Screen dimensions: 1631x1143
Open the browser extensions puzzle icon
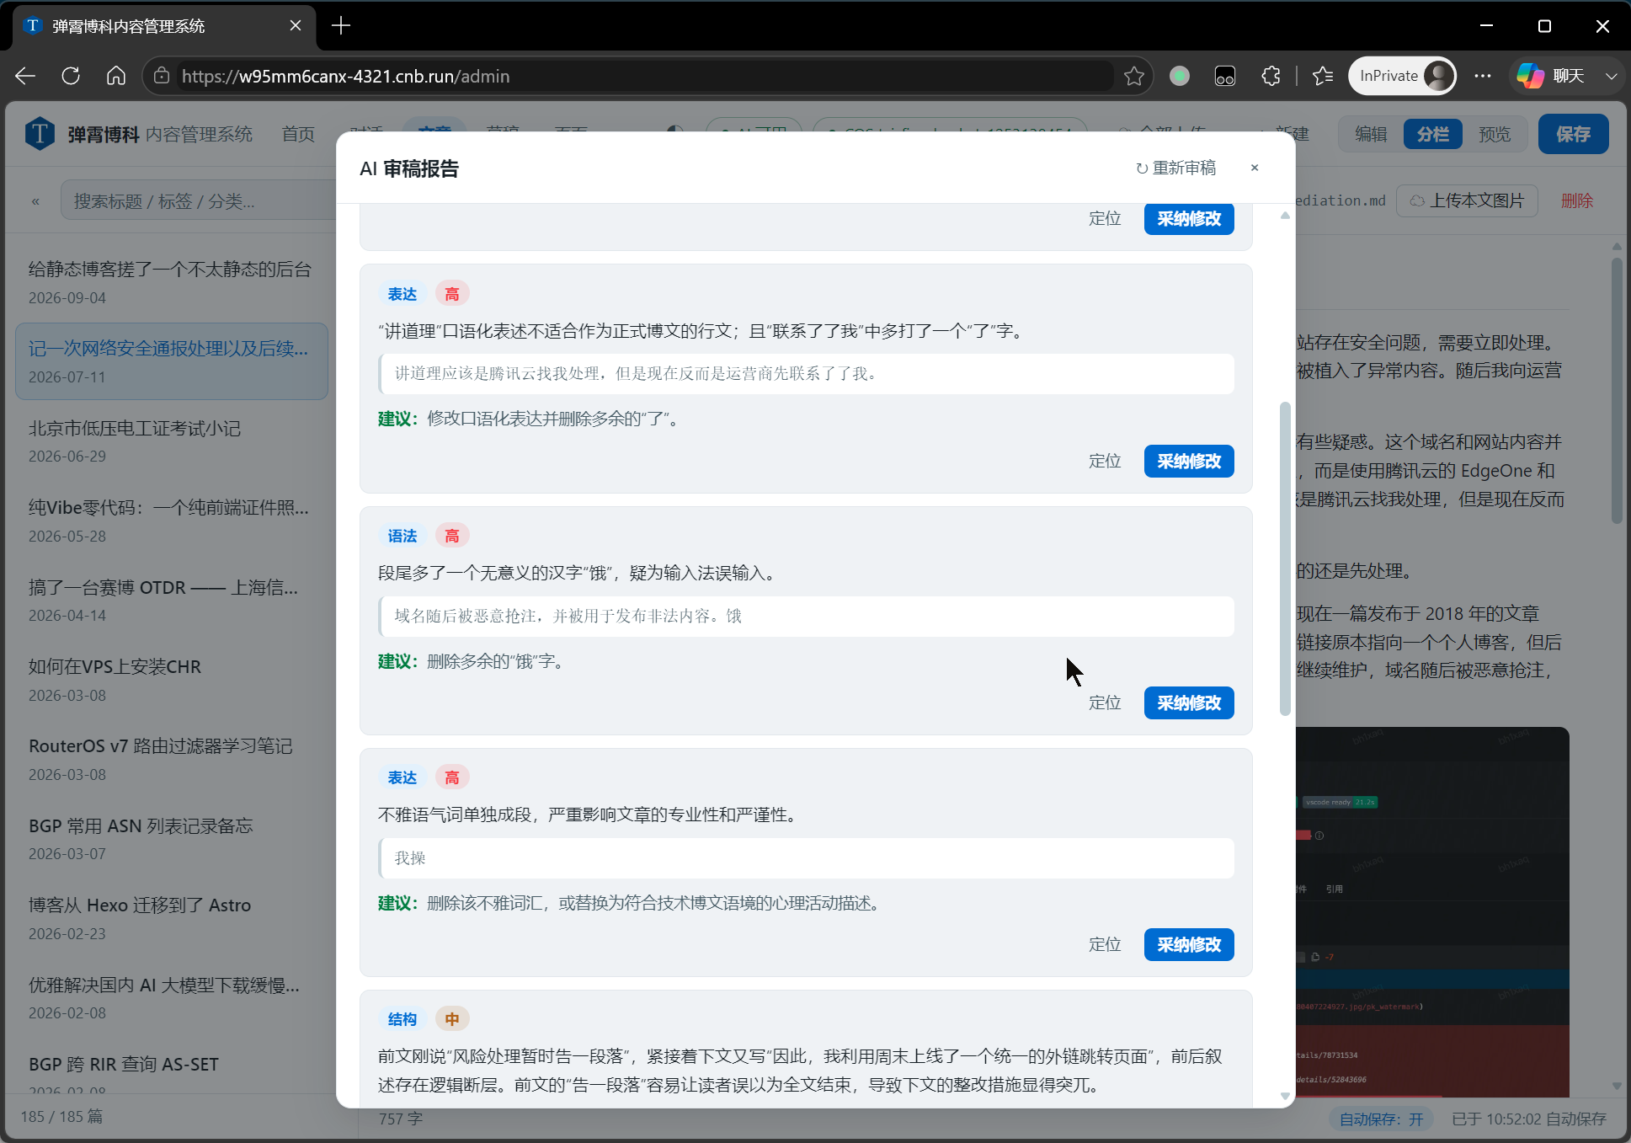coord(1271,76)
